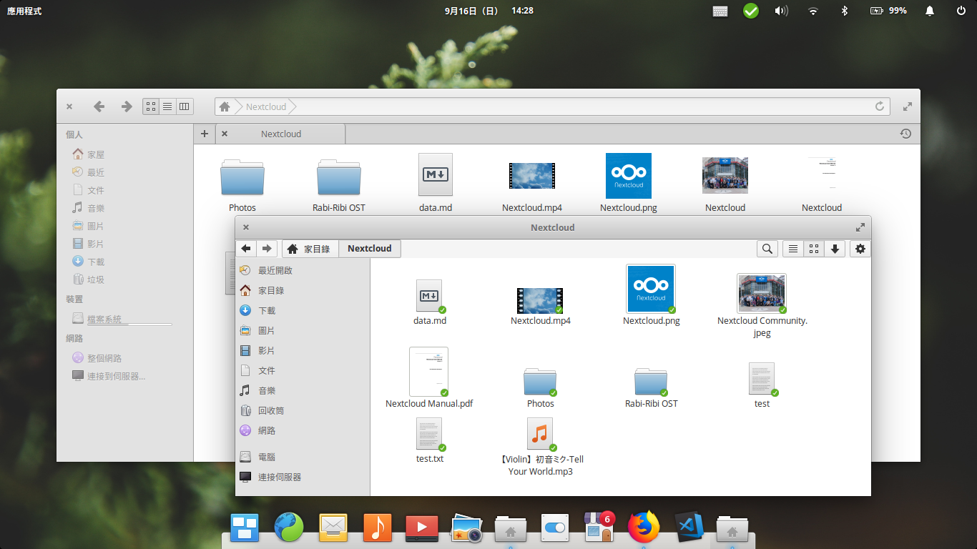
Task: Click the 家目錄 path button
Action: coord(310,249)
